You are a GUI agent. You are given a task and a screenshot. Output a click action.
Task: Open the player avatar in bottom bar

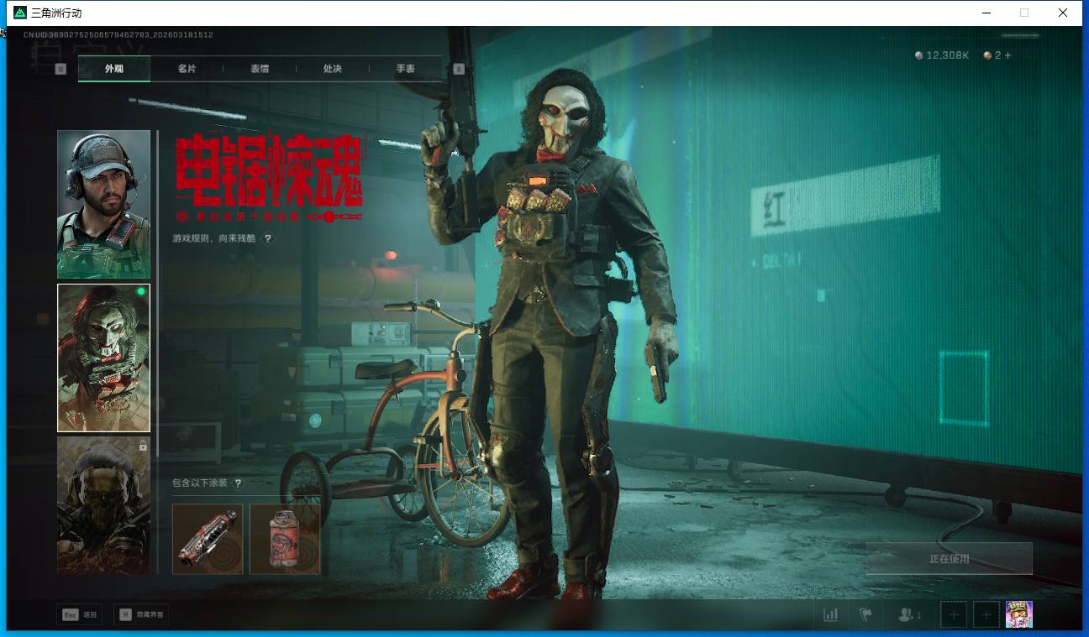pyautogui.click(x=1019, y=614)
